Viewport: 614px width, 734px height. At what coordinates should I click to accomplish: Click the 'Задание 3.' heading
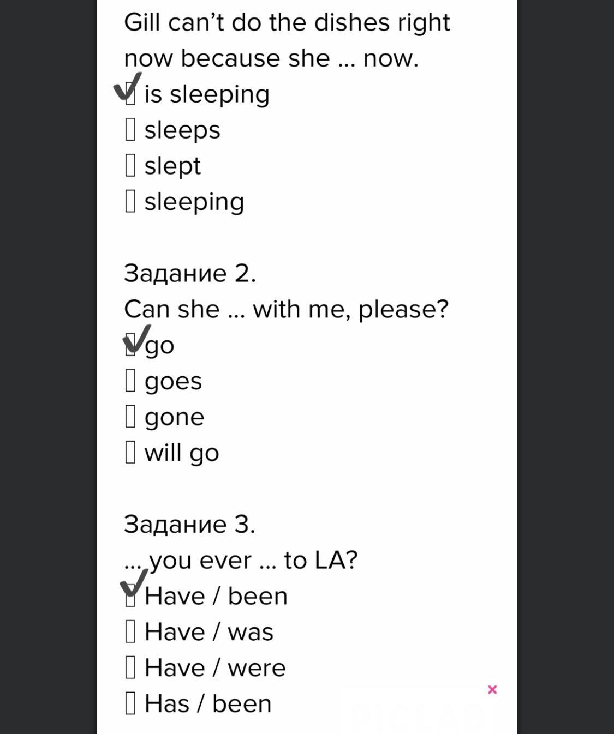[x=189, y=524]
